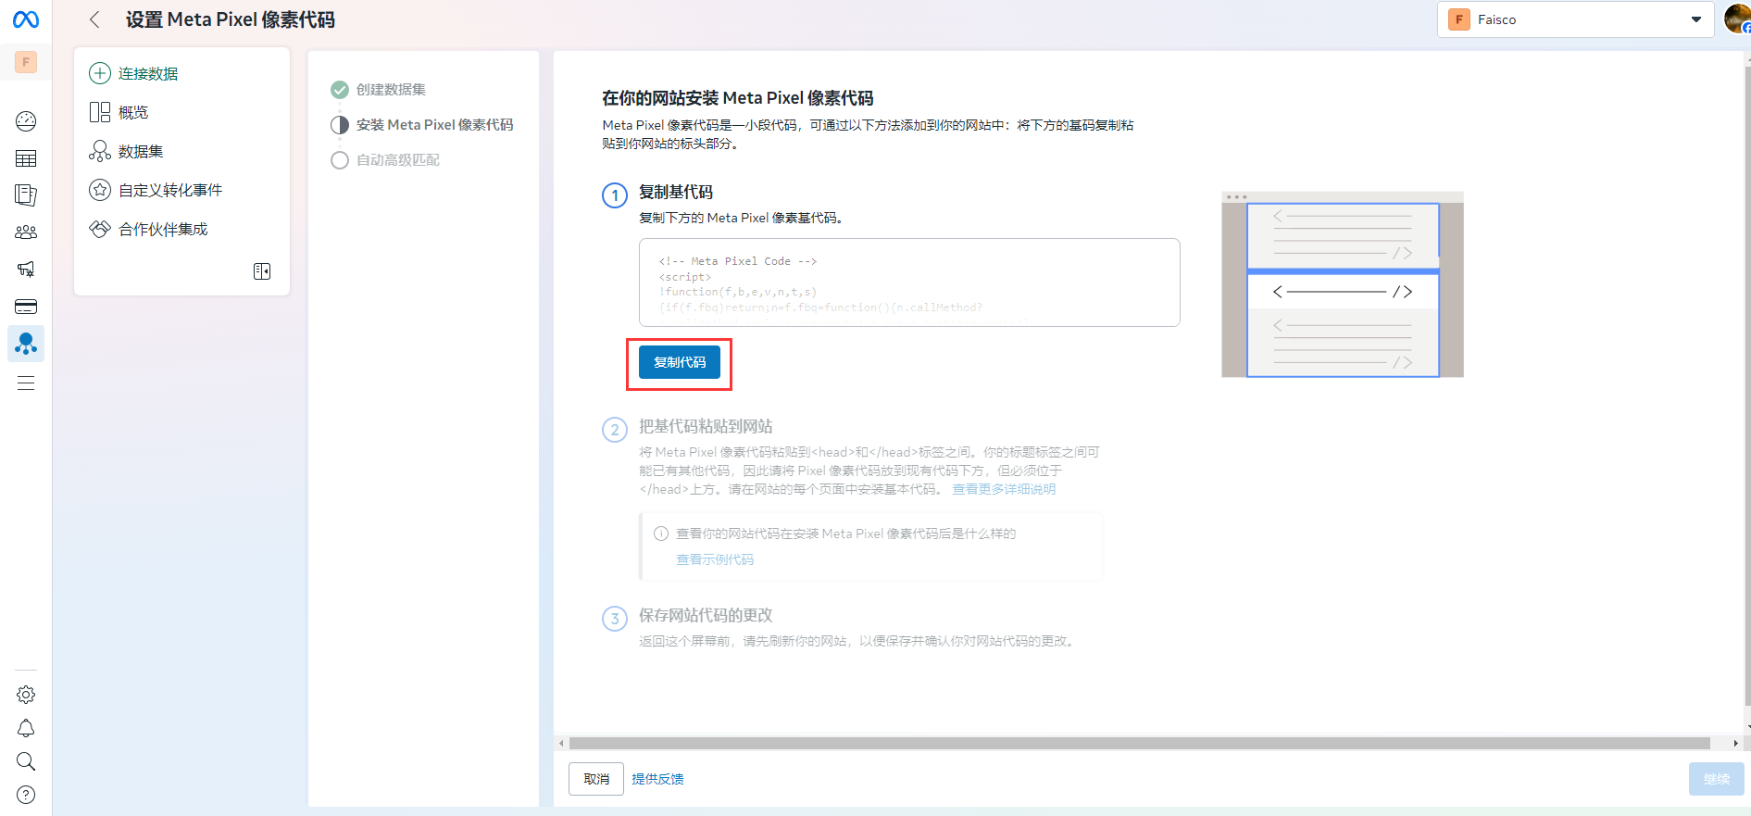The image size is (1751, 816).
Task: Click the 在你的网站安装 Meta Pixel 像素代码 heading
Action: [x=738, y=98]
